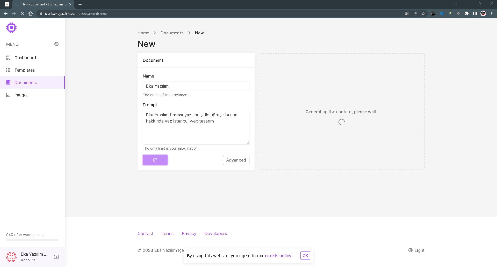Accept cookies with the OK button
497x267 pixels.
point(305,256)
